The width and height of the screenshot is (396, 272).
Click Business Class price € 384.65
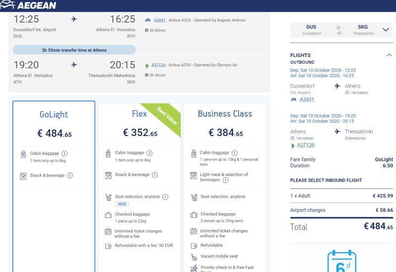pos(226,133)
